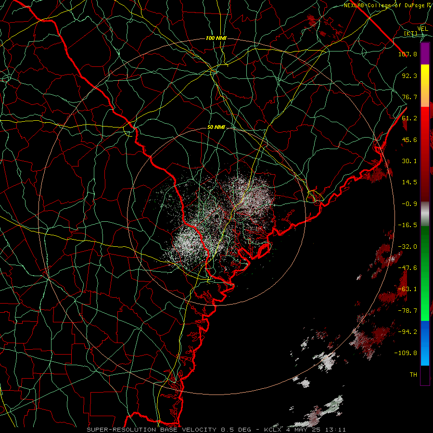
Task: Click the purple segment of the color bar
Action: click(425, 53)
